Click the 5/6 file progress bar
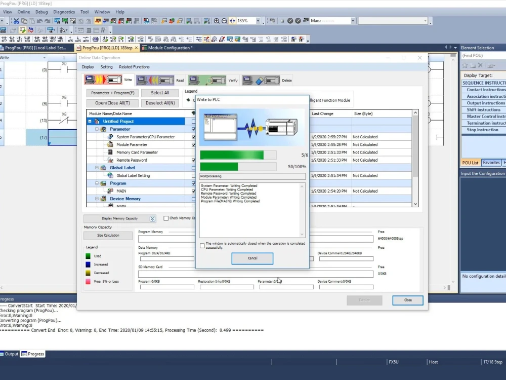 click(238, 155)
